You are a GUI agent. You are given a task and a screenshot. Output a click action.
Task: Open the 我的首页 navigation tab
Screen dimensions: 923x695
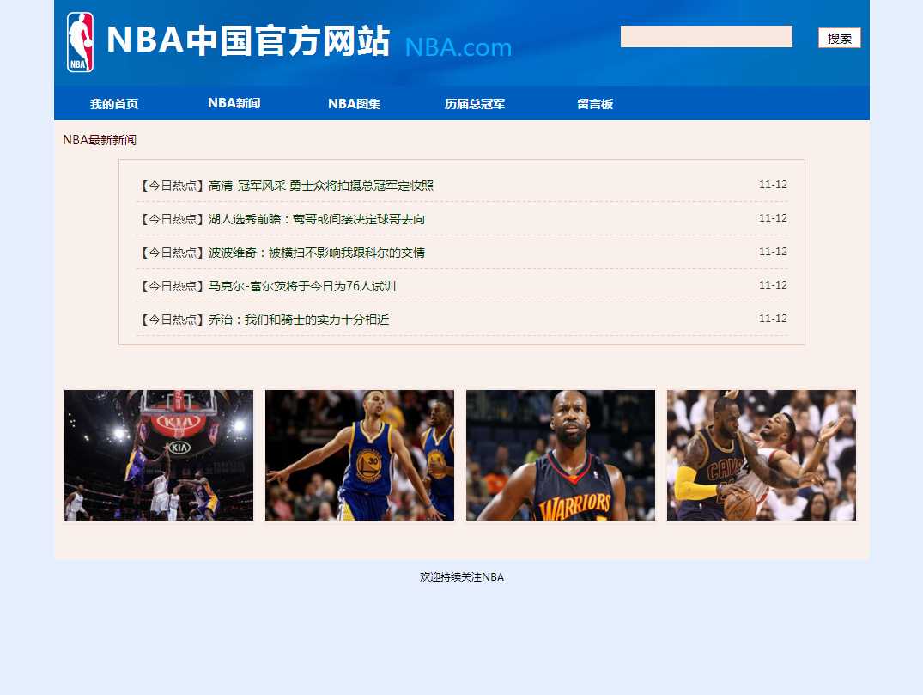114,104
